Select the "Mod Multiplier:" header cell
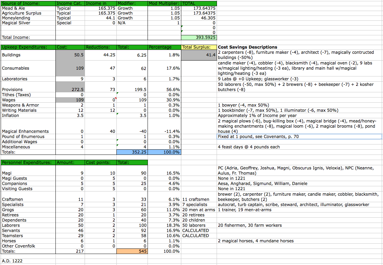 165,4
